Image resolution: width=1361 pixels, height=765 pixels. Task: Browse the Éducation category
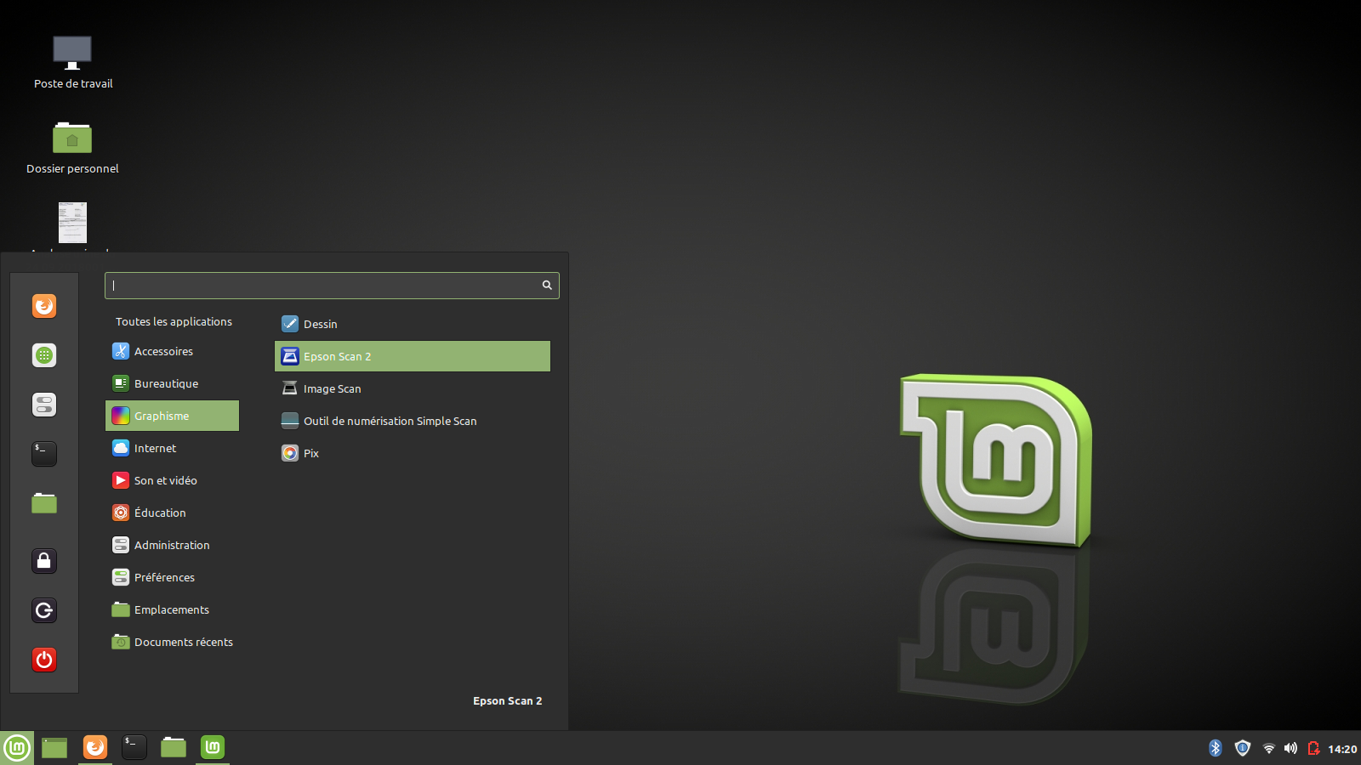point(172,513)
